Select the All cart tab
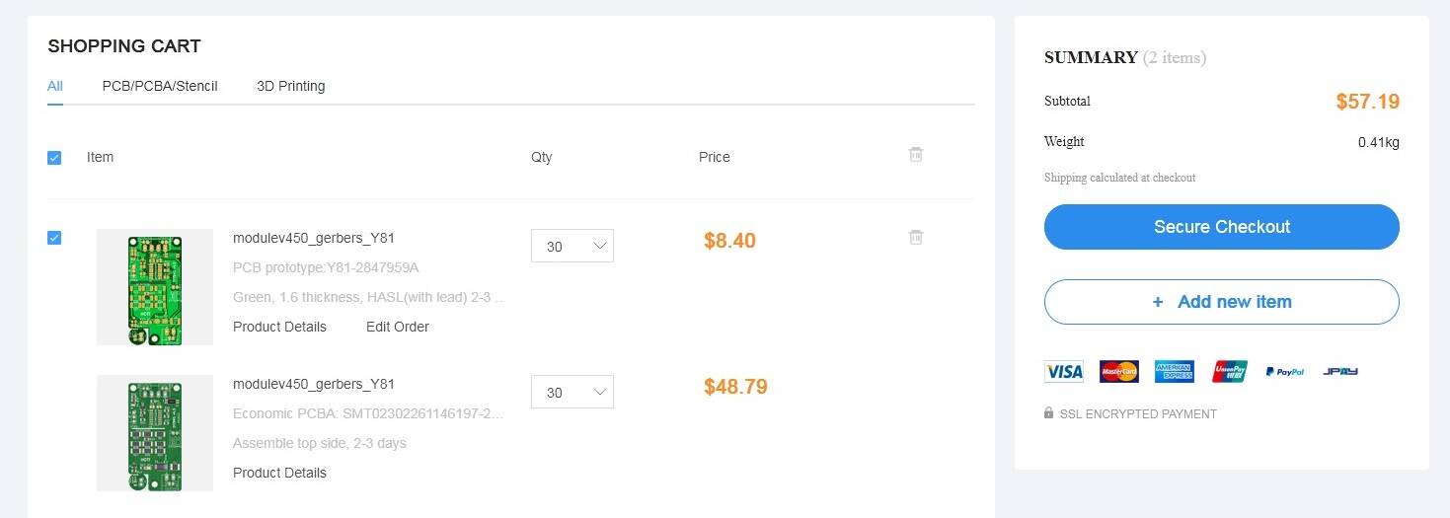1450x518 pixels. [55, 86]
